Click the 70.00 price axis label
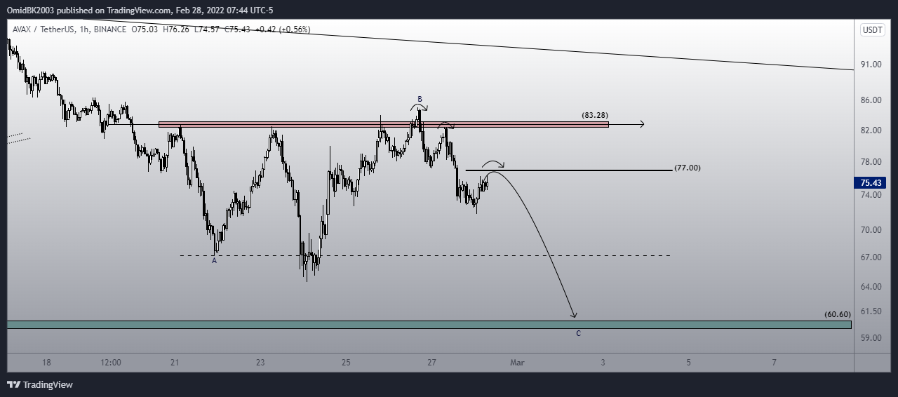 [x=872, y=230]
